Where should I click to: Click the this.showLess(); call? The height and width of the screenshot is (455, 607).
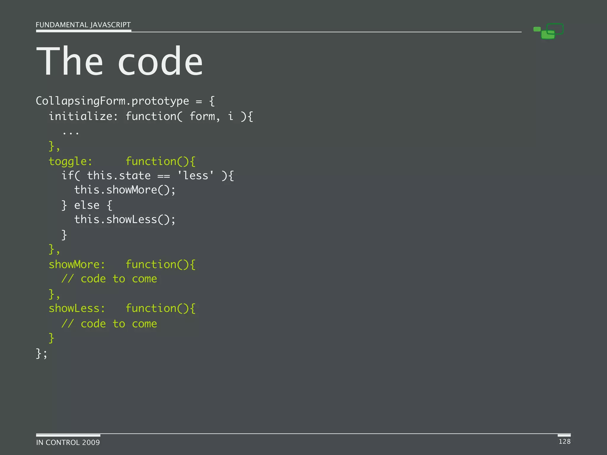[x=125, y=220]
